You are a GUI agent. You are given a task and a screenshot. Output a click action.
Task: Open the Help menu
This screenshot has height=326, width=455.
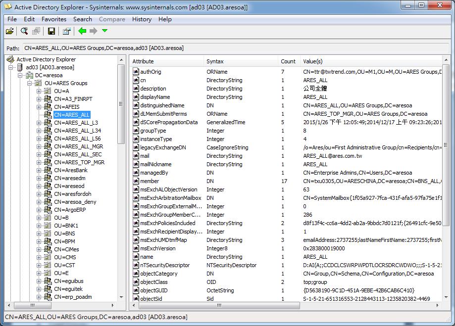pyautogui.click(x=165, y=19)
